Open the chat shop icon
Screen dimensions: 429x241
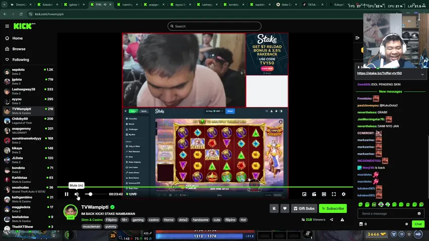pyautogui.click(x=361, y=224)
